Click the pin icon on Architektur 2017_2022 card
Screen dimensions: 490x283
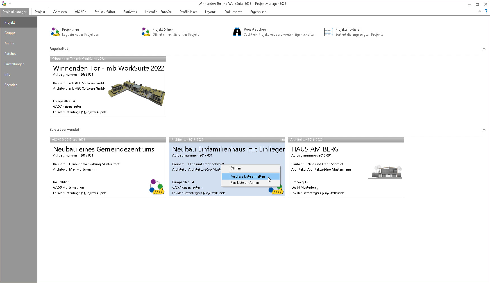point(282,140)
